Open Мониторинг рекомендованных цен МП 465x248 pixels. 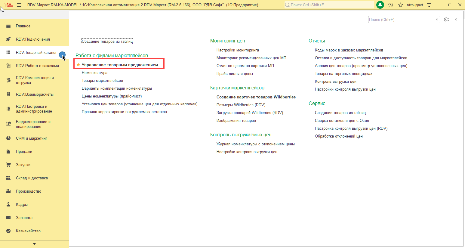coord(251,58)
